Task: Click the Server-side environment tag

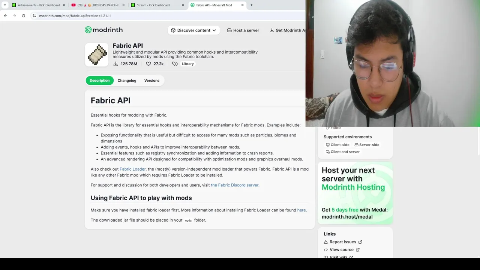Action: [x=367, y=145]
